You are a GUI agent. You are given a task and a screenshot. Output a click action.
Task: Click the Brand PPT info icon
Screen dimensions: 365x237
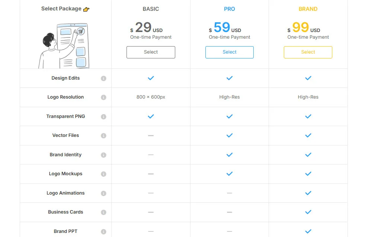[x=103, y=231]
